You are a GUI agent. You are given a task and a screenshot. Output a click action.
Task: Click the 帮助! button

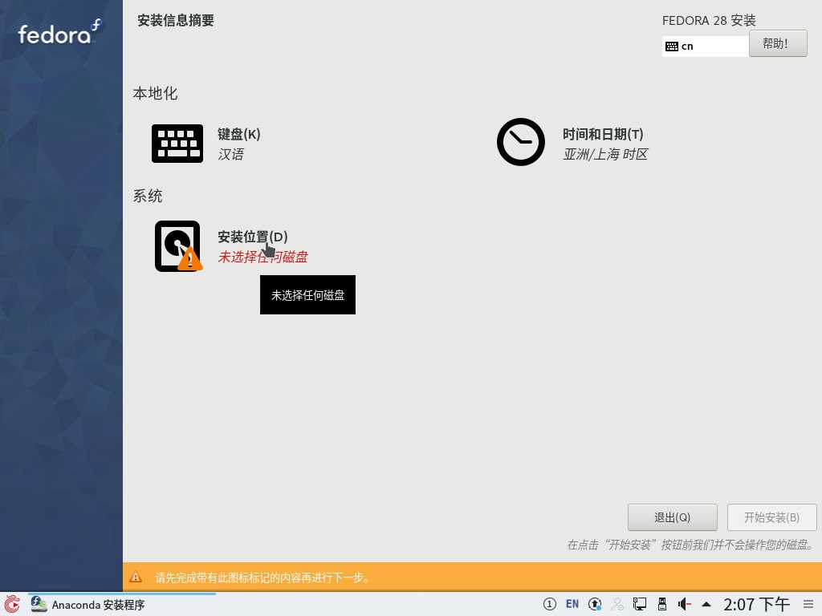(x=777, y=43)
